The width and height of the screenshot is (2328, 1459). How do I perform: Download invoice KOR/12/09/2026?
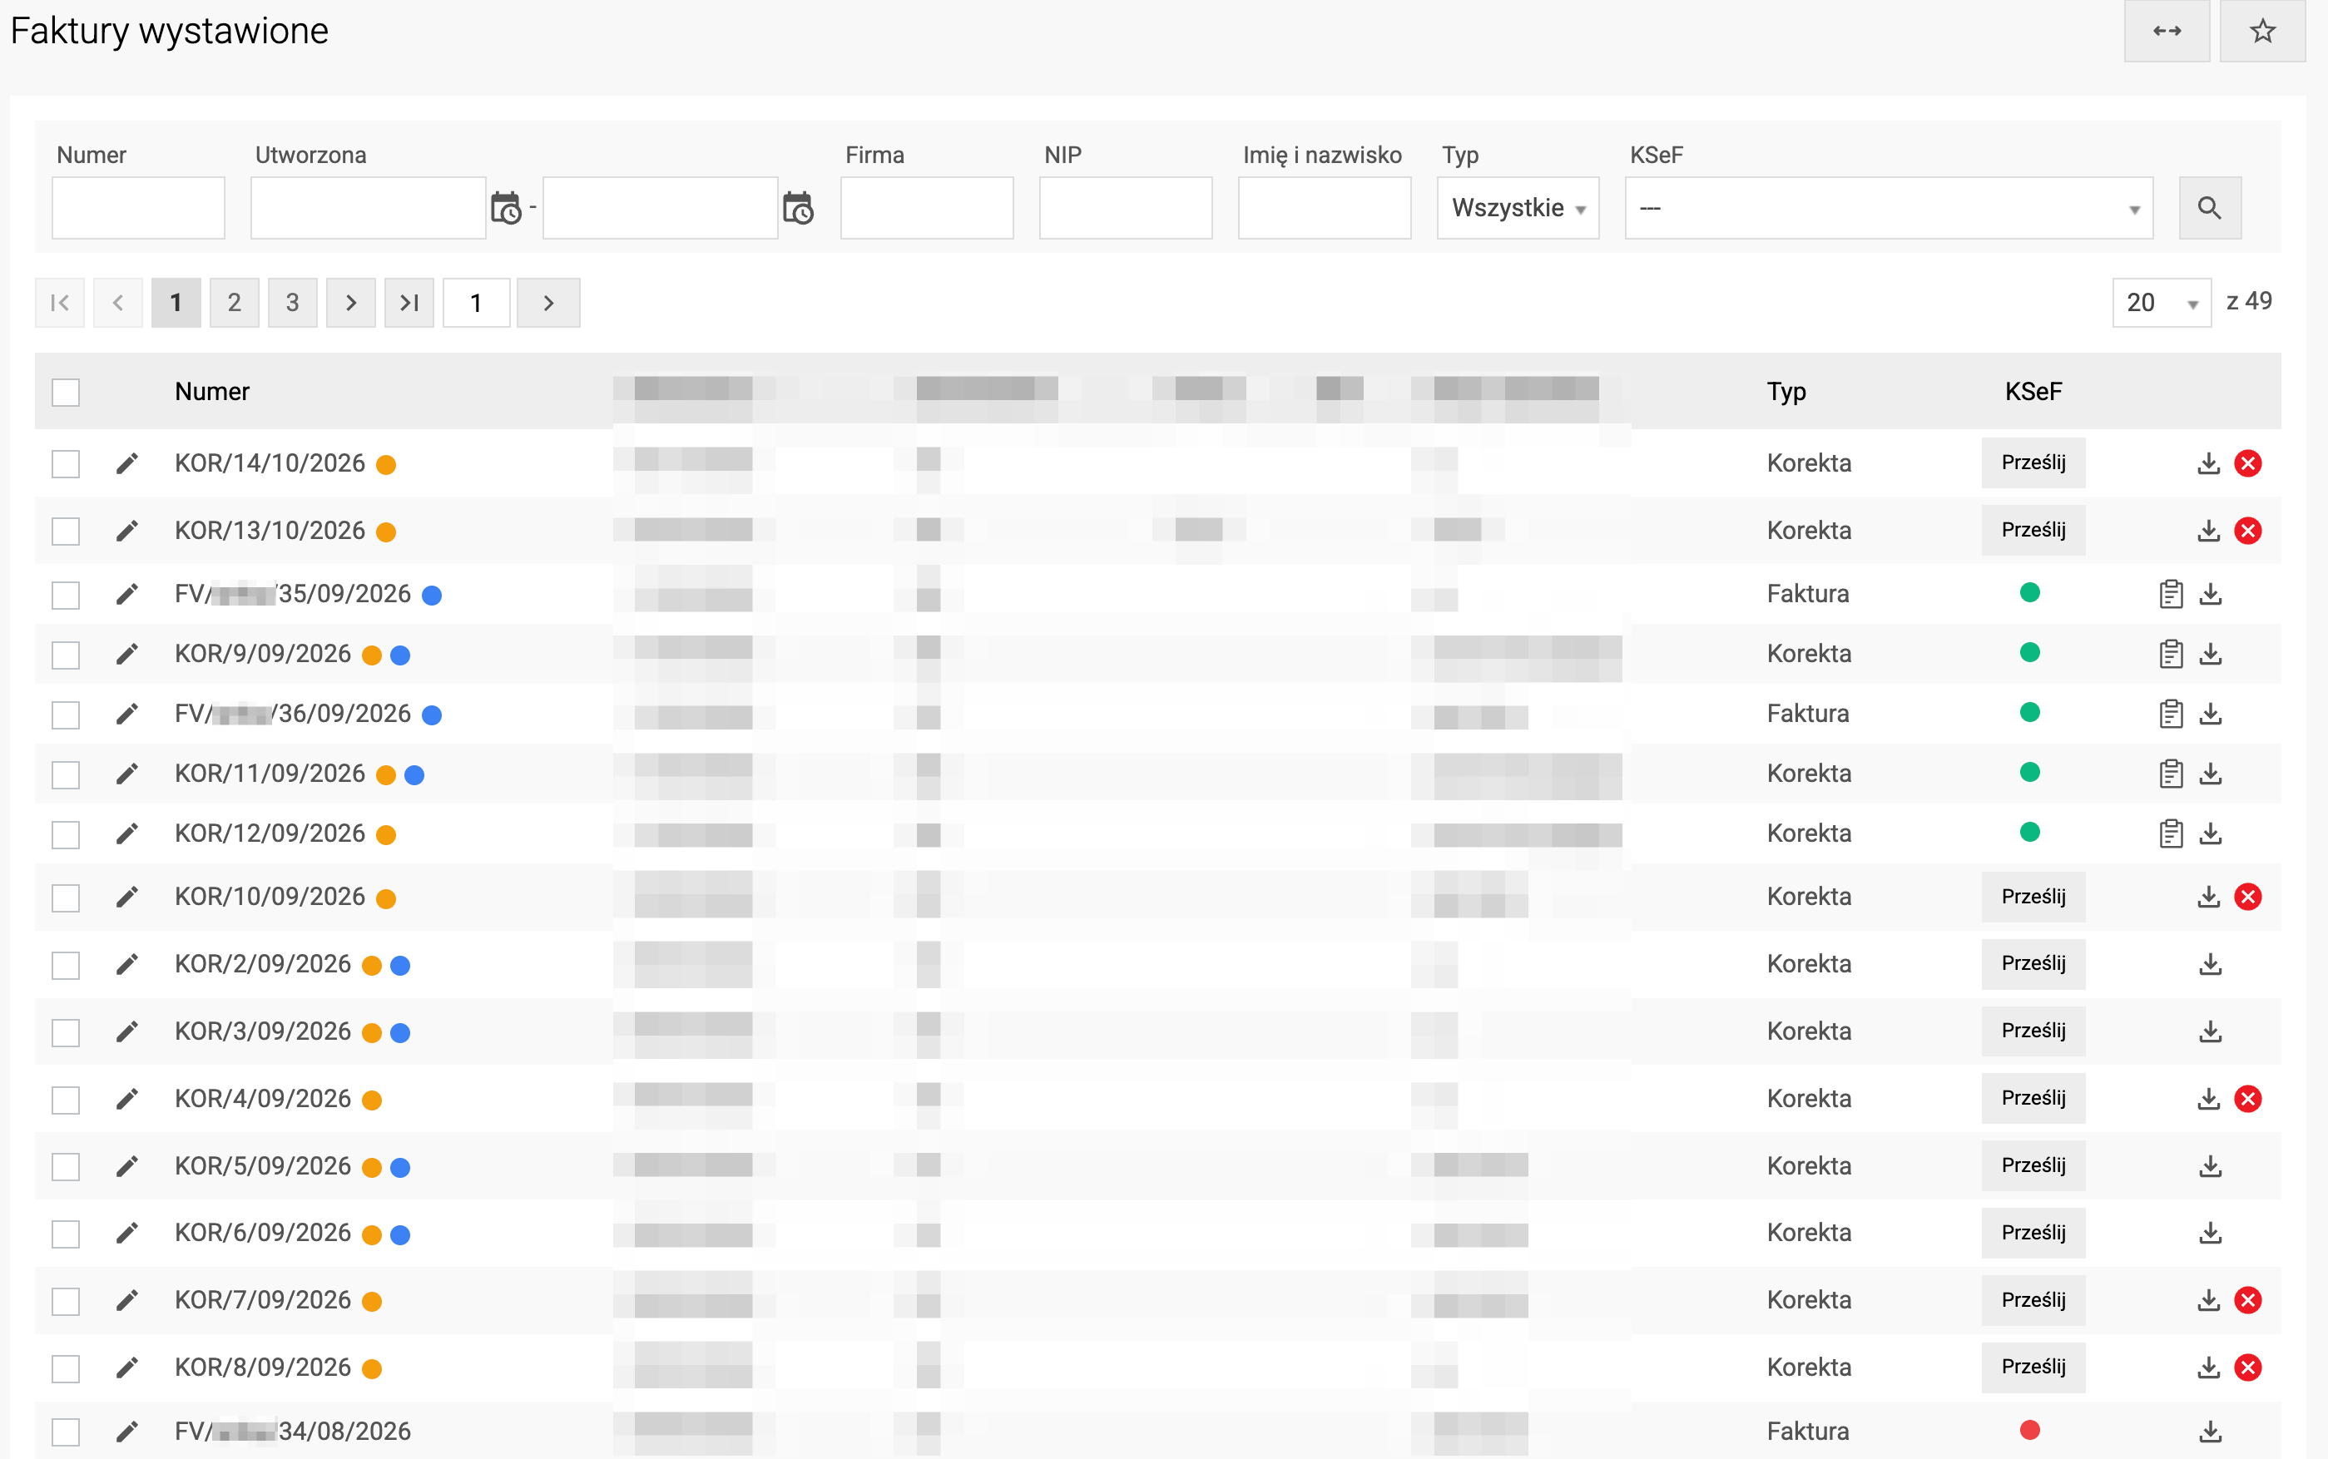tap(2210, 833)
